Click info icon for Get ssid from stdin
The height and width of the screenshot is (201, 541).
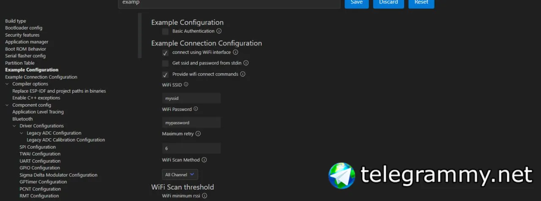[x=246, y=63]
